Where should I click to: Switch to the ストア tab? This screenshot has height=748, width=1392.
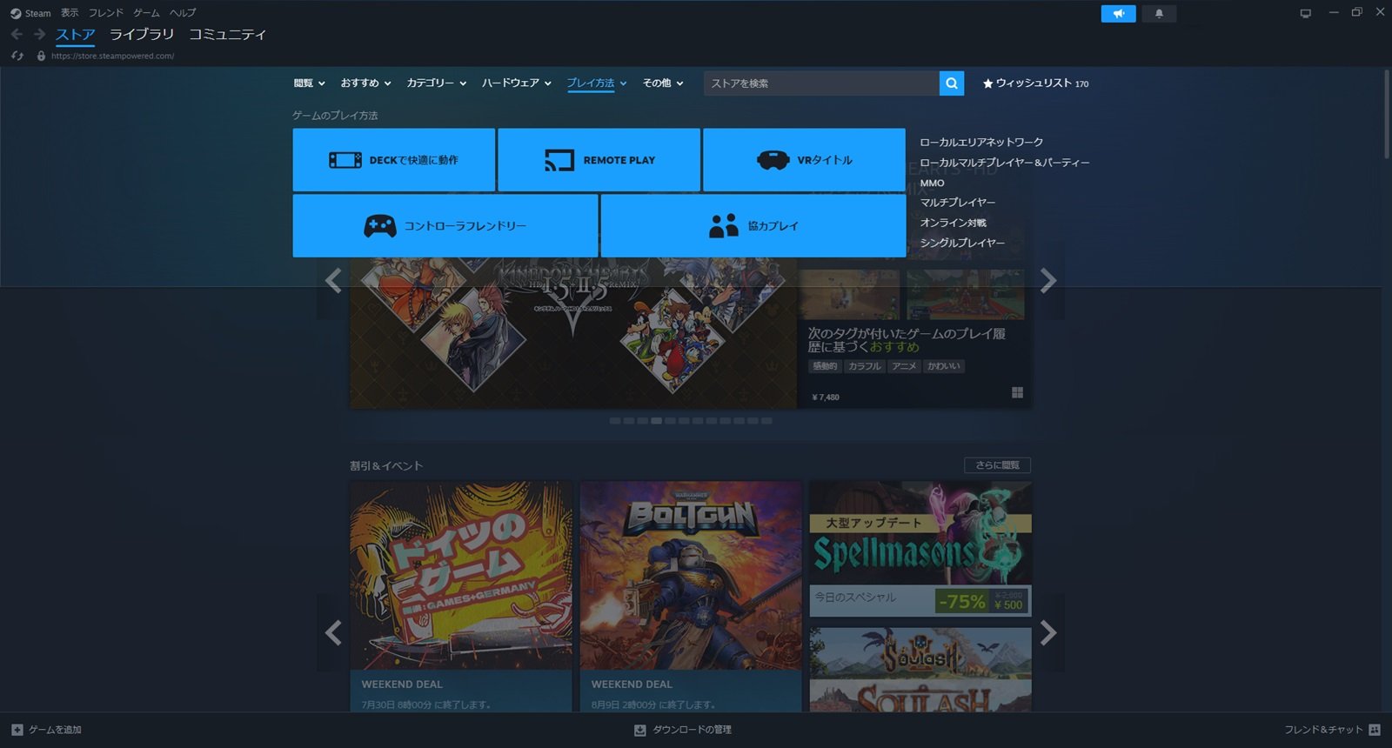pyautogui.click(x=76, y=35)
